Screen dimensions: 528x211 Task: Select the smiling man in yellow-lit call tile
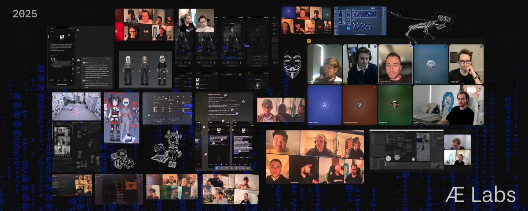click(x=282, y=142)
